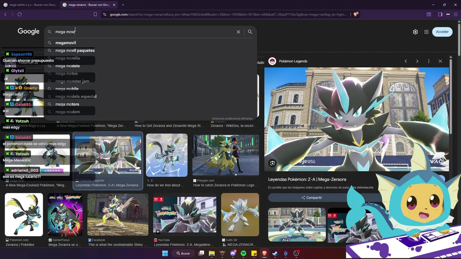Bookmark this page using the bookmark icon
Viewport: 461px width, 259px height.
click(95, 14)
